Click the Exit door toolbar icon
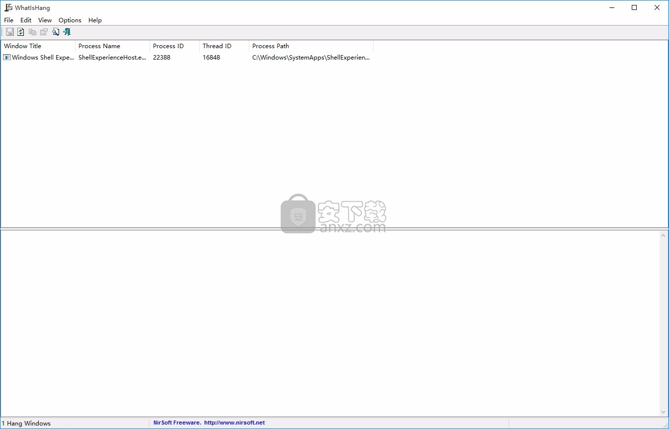The height and width of the screenshot is (429, 669). pos(67,32)
